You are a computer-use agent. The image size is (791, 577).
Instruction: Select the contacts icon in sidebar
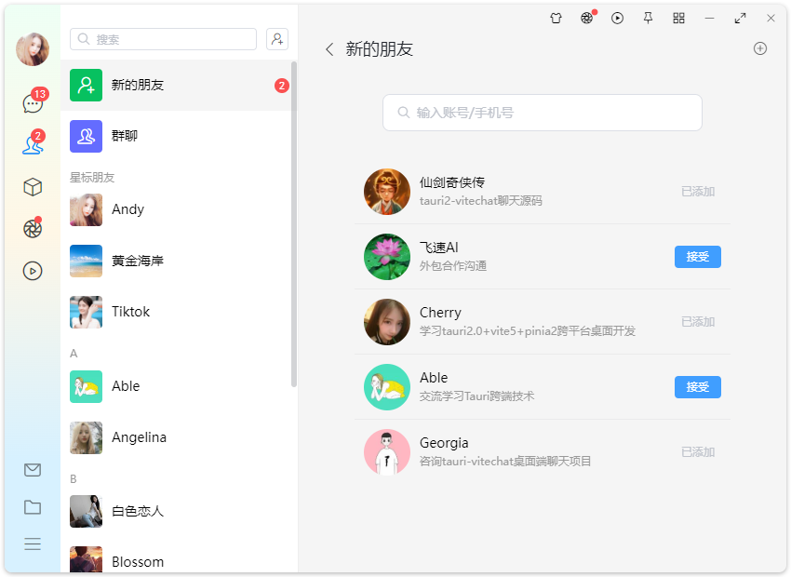pyautogui.click(x=33, y=145)
